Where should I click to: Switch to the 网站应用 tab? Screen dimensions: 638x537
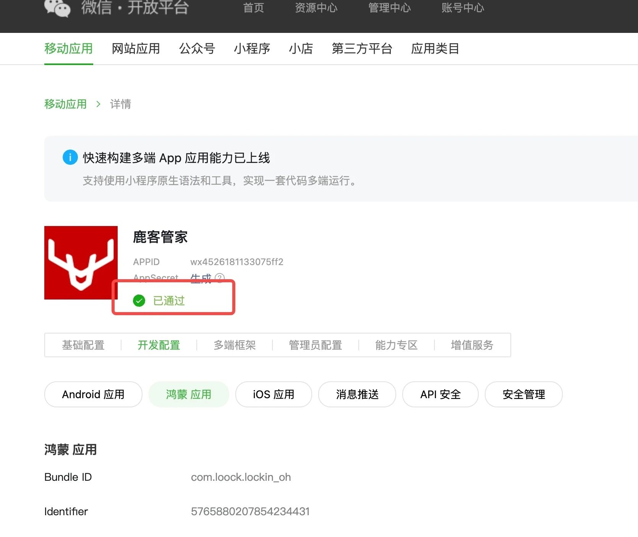tap(136, 49)
